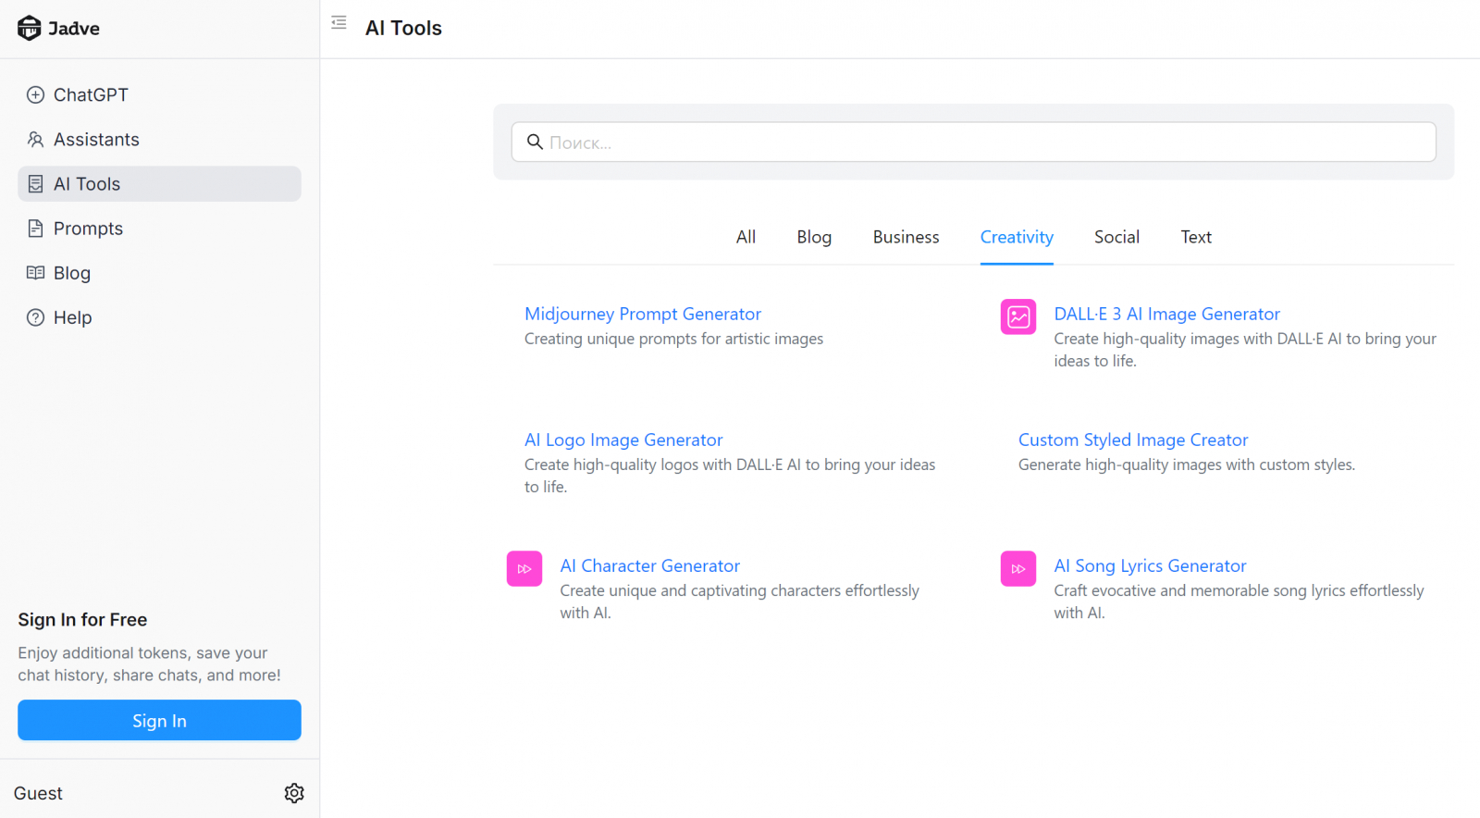
Task: Click the ChatGPT plus icon in sidebar
Action: (35, 95)
